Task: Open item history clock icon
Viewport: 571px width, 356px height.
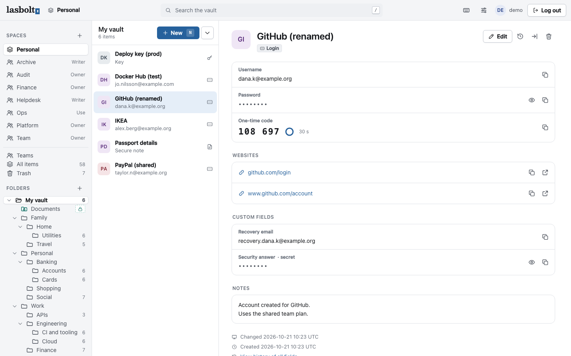Action: click(520, 36)
